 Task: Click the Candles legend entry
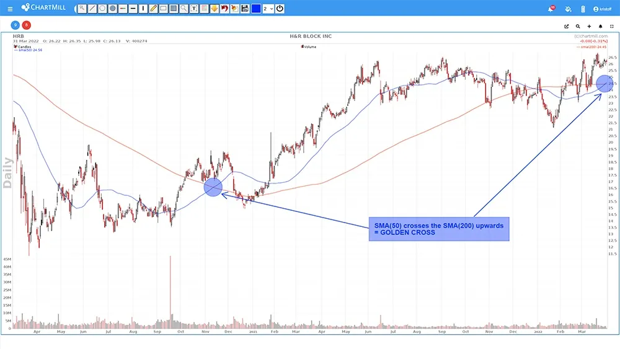(x=22, y=46)
